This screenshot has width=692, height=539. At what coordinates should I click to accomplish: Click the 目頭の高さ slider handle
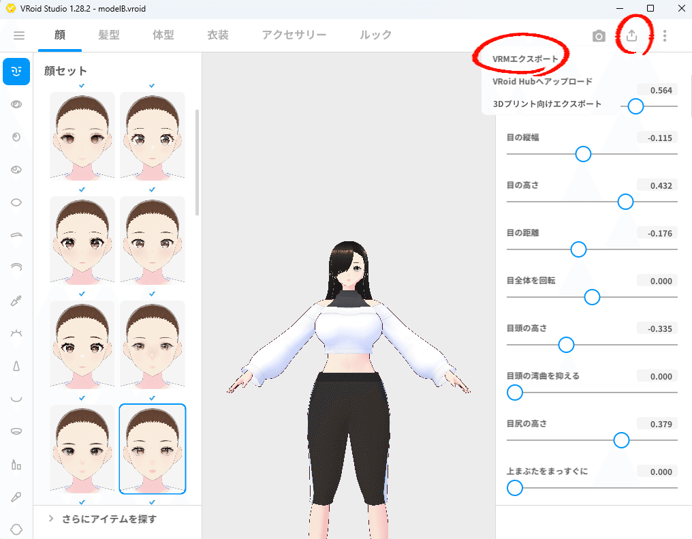point(566,345)
